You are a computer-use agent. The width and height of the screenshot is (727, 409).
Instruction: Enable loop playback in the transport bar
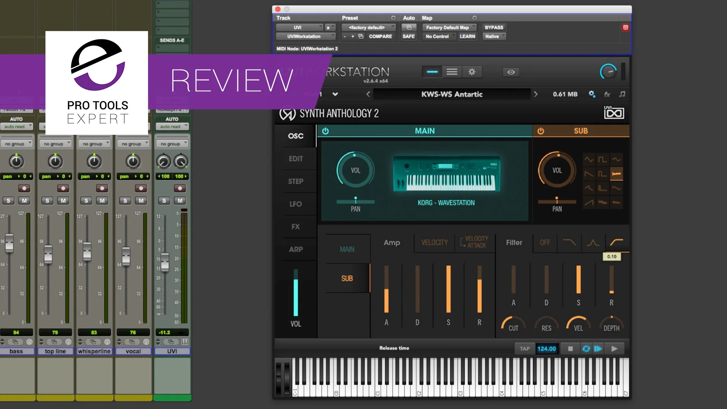point(586,348)
